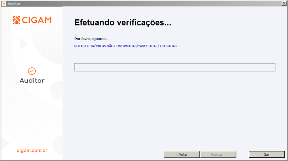Click the Voltar button

click(182, 155)
